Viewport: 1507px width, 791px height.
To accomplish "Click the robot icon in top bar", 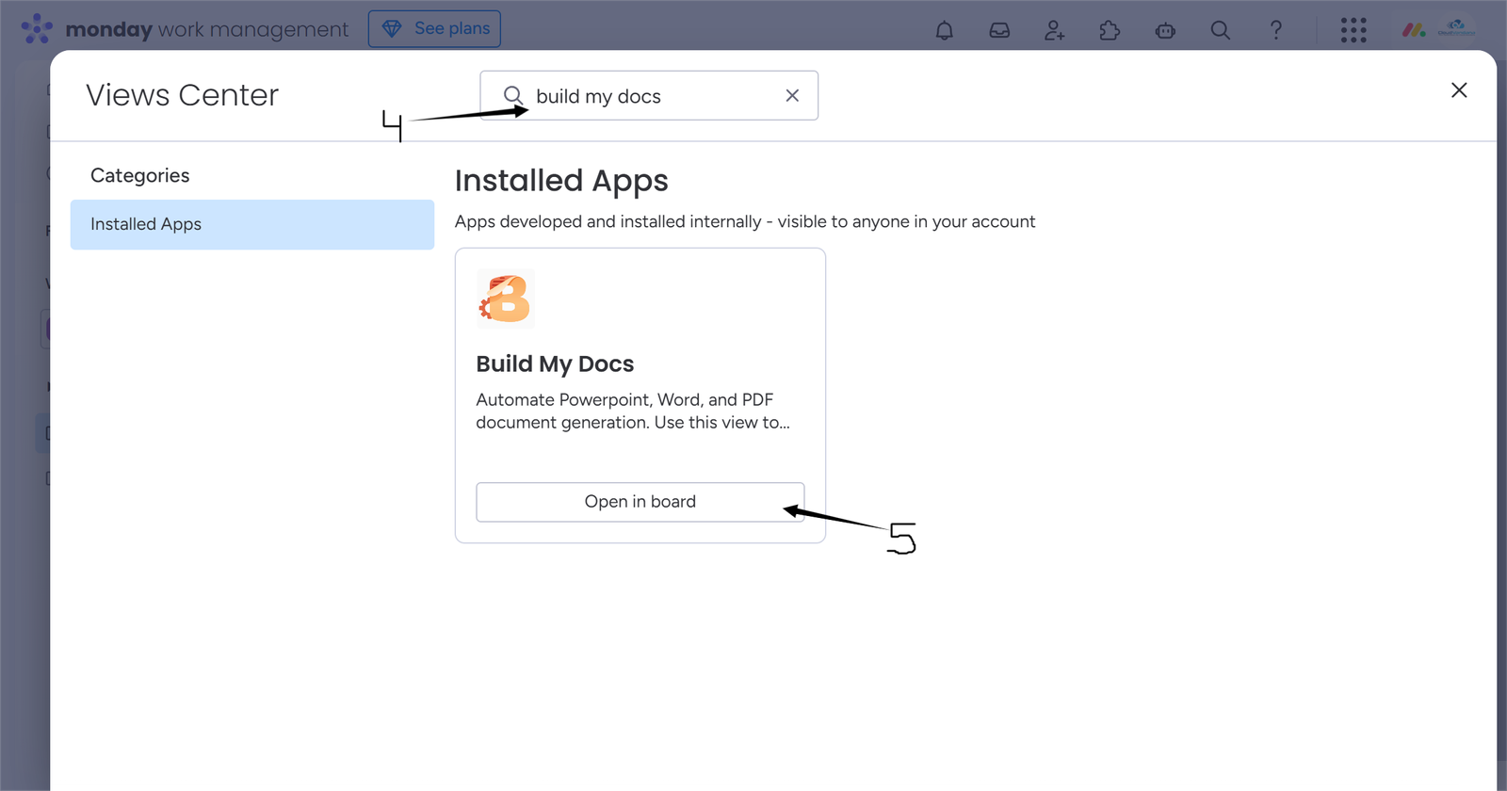I will 1165,30.
